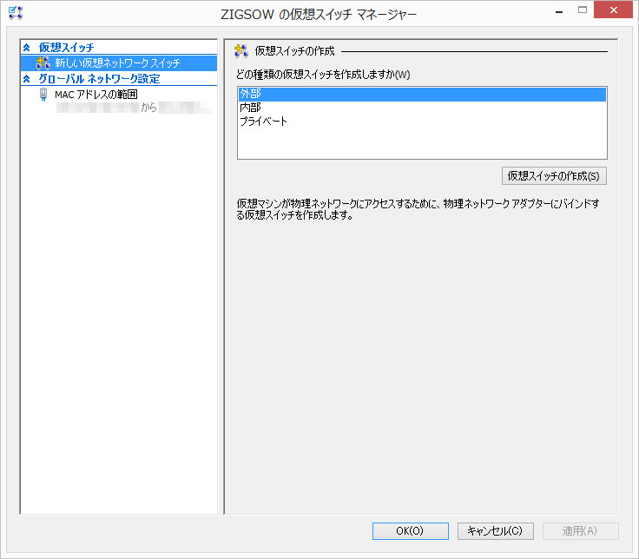Click the Virtual Switch Manager title bar icon
The image size is (639, 559).
tap(16, 13)
